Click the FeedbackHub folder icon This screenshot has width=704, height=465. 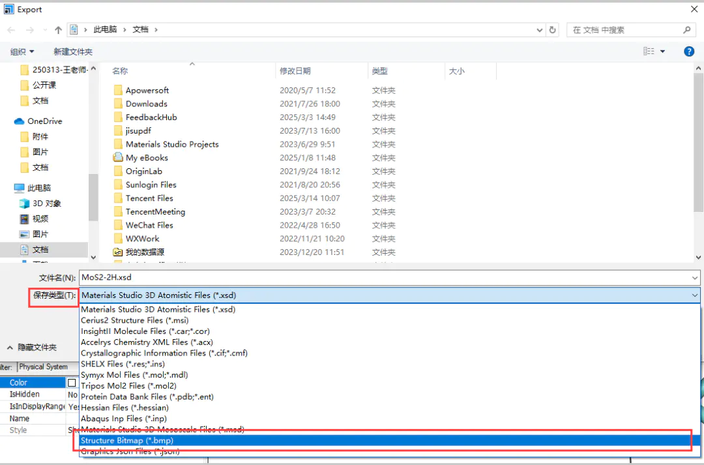pyautogui.click(x=118, y=117)
